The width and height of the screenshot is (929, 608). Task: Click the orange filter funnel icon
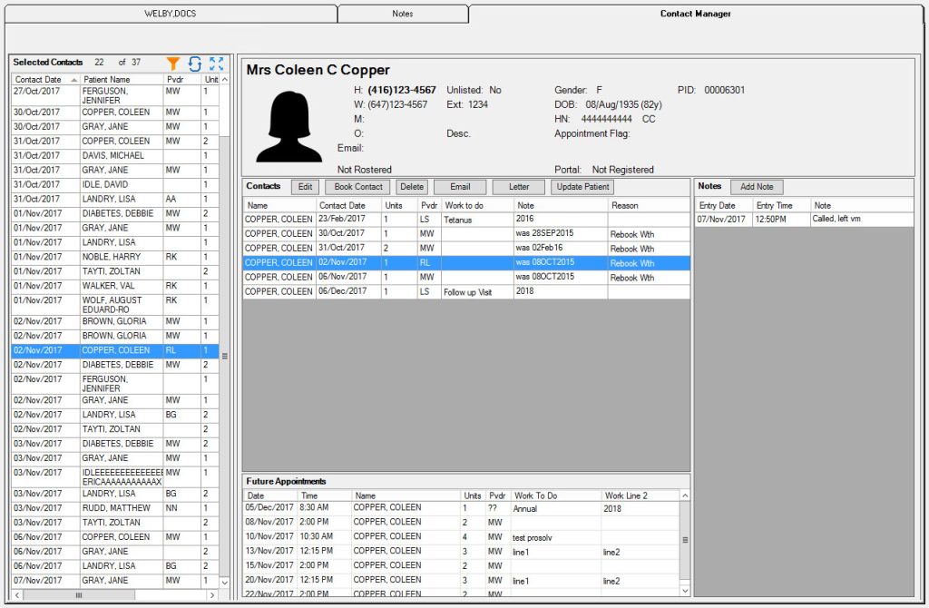(172, 64)
